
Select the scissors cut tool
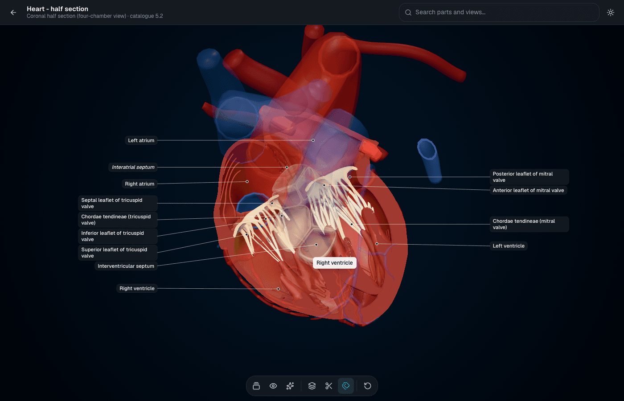(329, 386)
